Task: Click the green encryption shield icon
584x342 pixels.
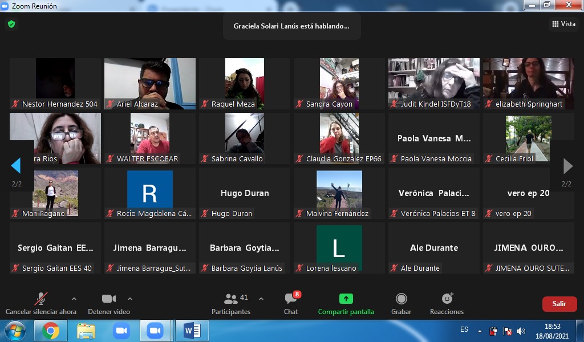Action: (x=11, y=24)
